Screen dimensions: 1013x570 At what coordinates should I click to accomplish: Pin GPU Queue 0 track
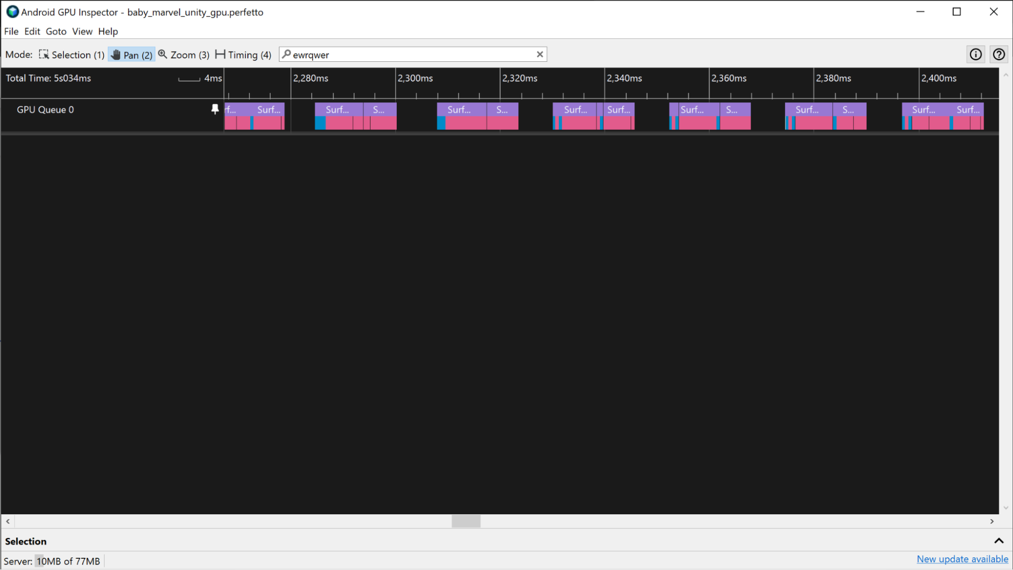tap(215, 109)
